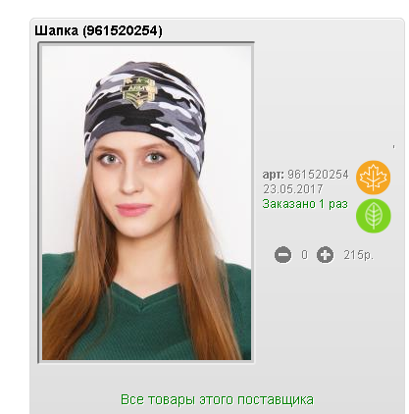
Task: Select article number next to 'арт:'
Action: [318, 175]
